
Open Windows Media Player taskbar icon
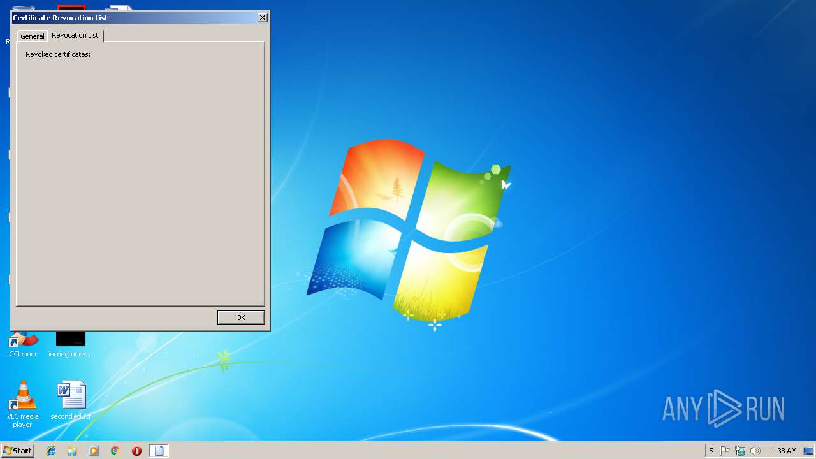coord(94,451)
